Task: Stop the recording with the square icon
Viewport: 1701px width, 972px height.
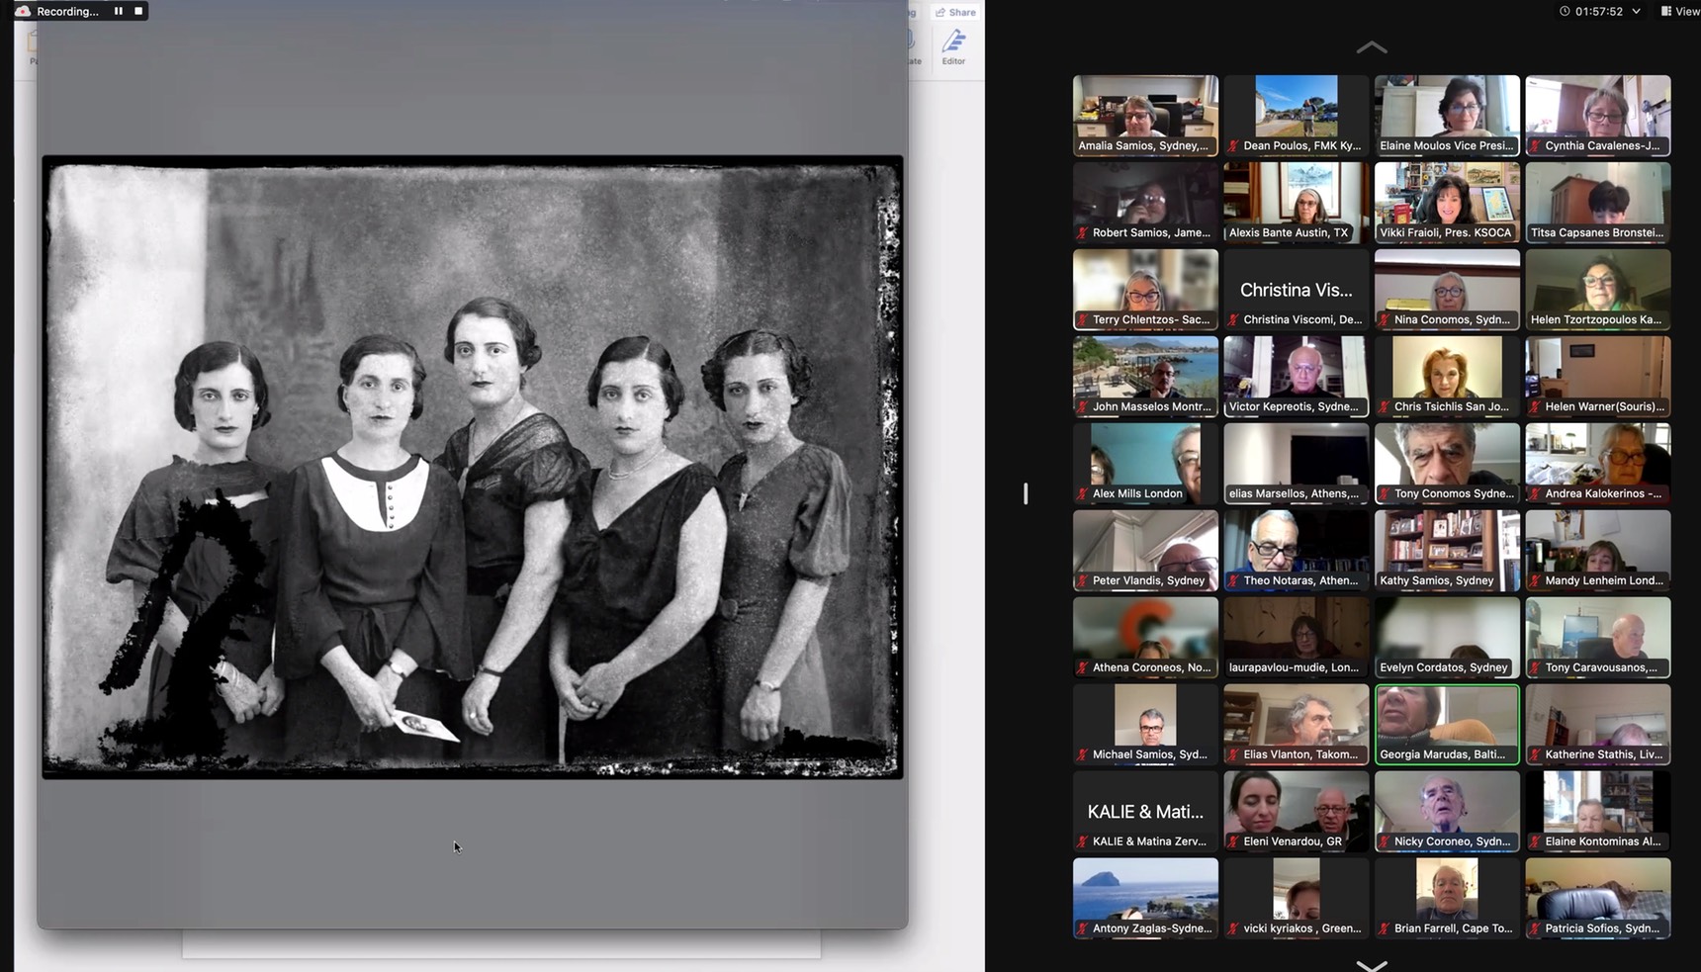Action: point(138,11)
